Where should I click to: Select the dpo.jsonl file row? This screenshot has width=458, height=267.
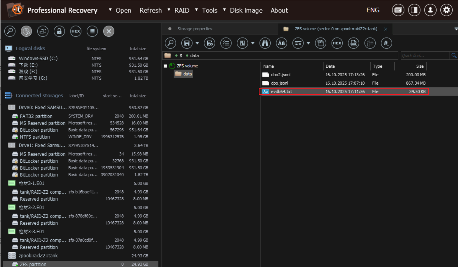pyautogui.click(x=279, y=83)
